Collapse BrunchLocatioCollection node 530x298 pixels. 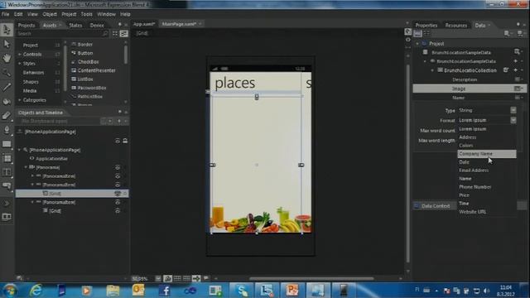(432, 70)
